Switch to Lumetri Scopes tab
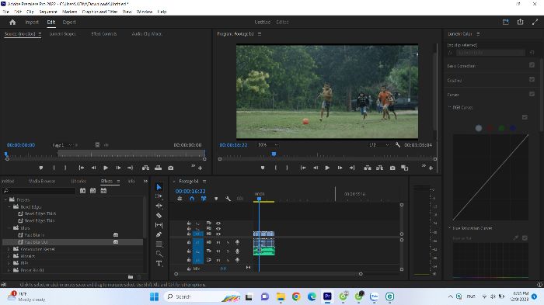The height and width of the screenshot is (305, 544). tap(62, 34)
